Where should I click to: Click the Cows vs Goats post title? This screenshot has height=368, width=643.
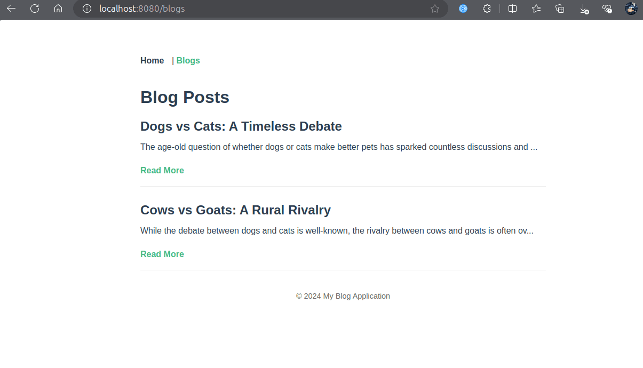235,210
